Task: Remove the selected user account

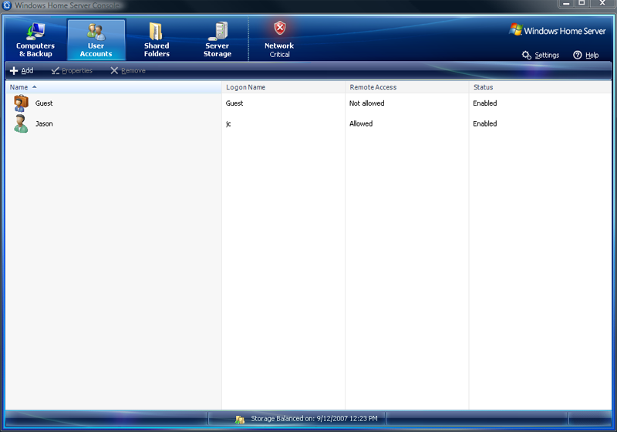Action: click(127, 71)
